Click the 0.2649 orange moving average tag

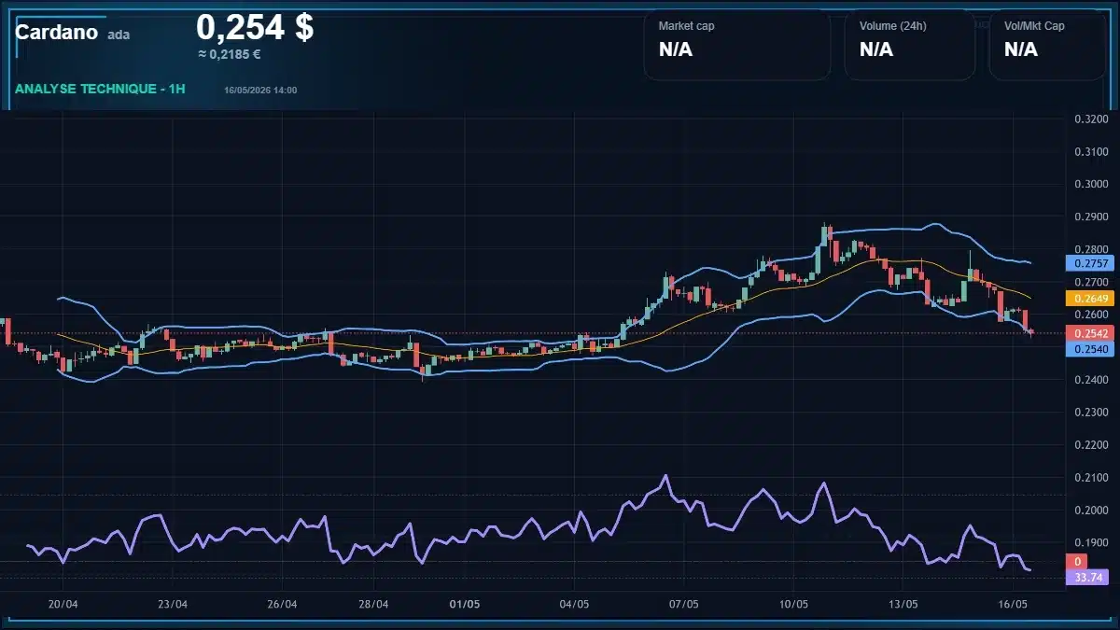coord(1091,299)
